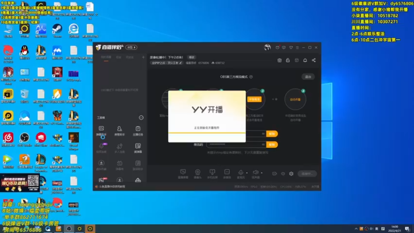Open more tools via the toolbox ellipsis
Viewport: 414px width, 233px height.
pos(141,118)
